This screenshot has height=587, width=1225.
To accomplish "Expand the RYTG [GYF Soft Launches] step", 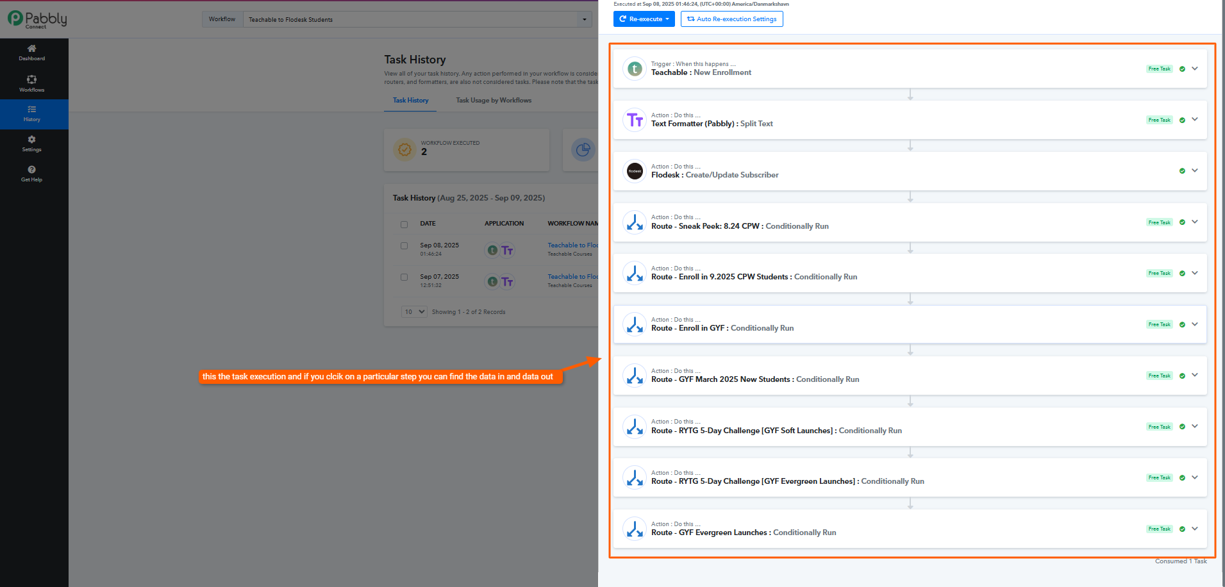I will coord(1195,426).
